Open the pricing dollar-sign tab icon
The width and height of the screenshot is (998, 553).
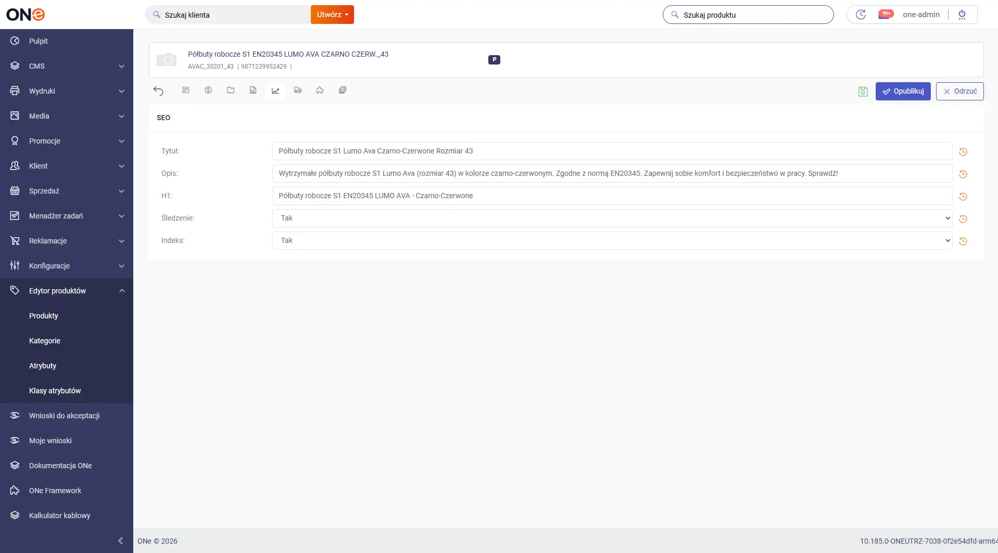(x=208, y=91)
